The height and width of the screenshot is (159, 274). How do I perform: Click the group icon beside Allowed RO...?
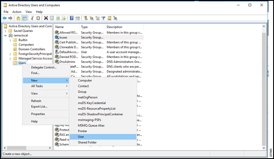(57, 32)
